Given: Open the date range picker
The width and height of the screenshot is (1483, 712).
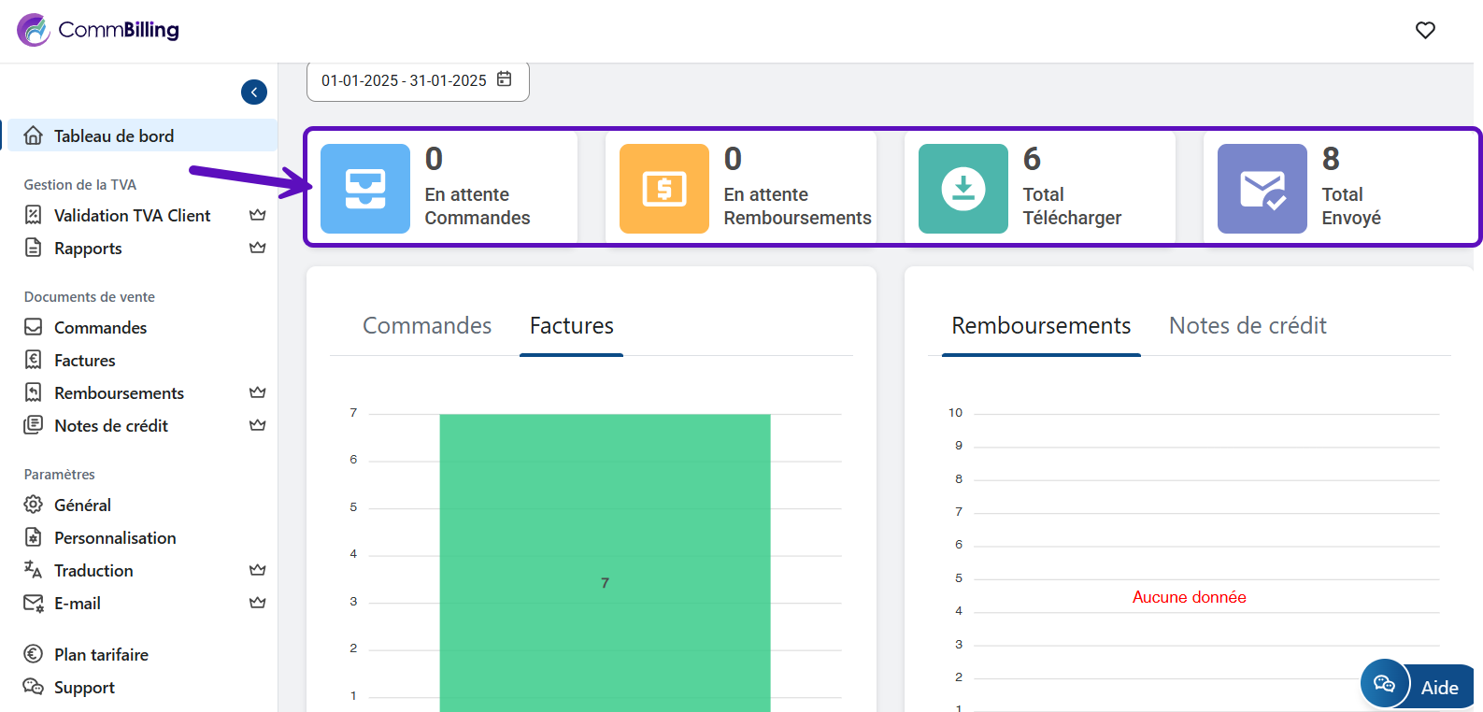Looking at the screenshot, I should click(404, 81).
